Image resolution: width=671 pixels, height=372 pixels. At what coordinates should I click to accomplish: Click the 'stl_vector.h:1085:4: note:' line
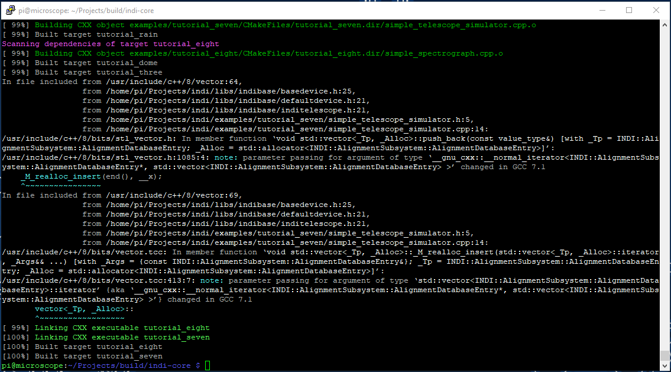tap(330, 162)
